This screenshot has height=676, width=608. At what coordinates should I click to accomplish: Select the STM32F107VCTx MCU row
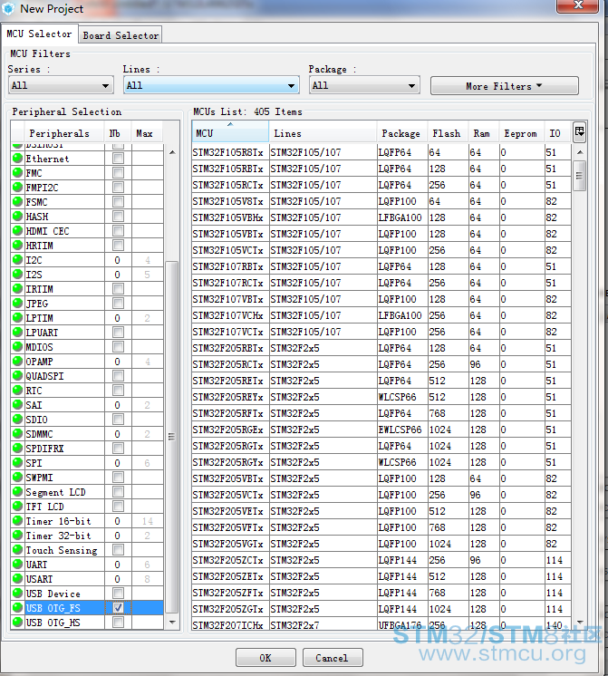point(381,332)
